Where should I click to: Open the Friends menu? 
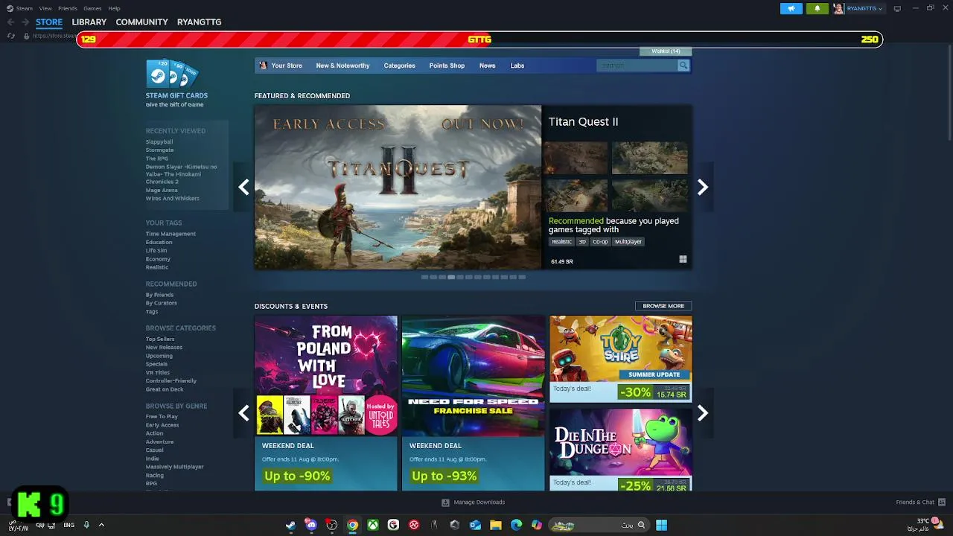(x=68, y=8)
